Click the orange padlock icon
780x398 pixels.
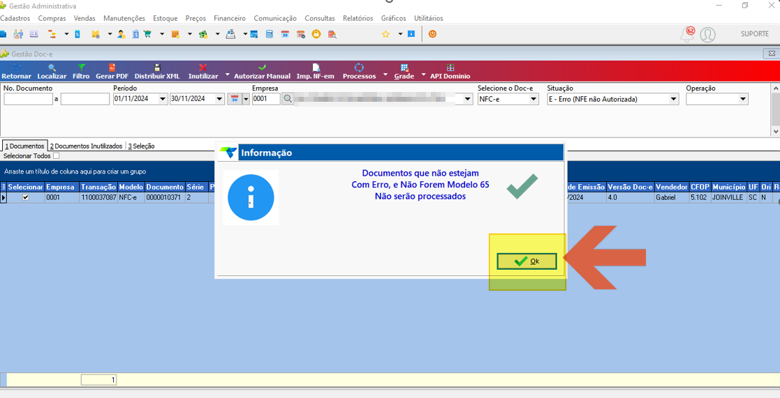point(316,34)
